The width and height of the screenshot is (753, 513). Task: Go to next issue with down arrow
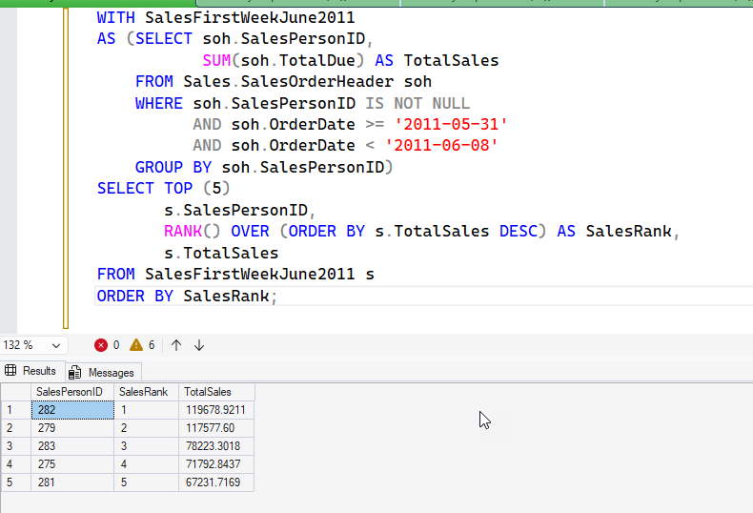click(199, 345)
